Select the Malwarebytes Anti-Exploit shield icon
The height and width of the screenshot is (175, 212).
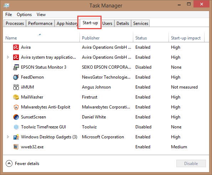click(x=16, y=107)
